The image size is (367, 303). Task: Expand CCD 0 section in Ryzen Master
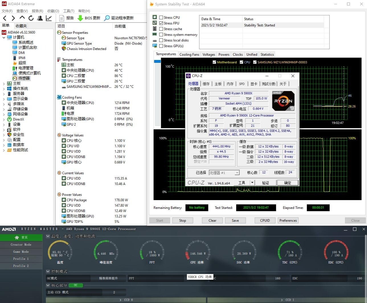click(126, 300)
